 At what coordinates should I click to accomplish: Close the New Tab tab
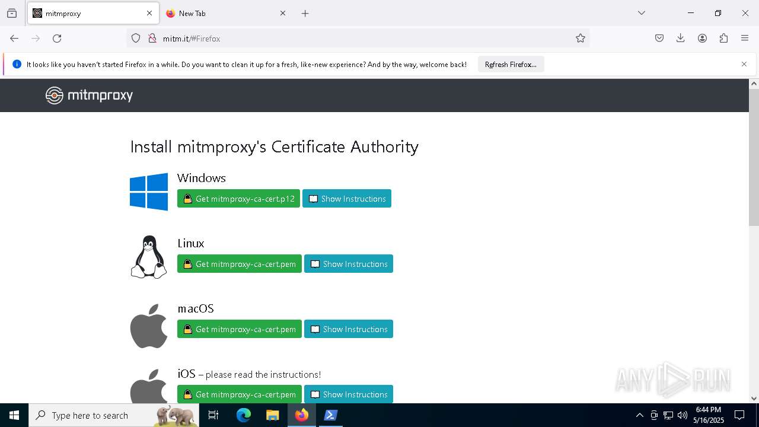coord(283,13)
